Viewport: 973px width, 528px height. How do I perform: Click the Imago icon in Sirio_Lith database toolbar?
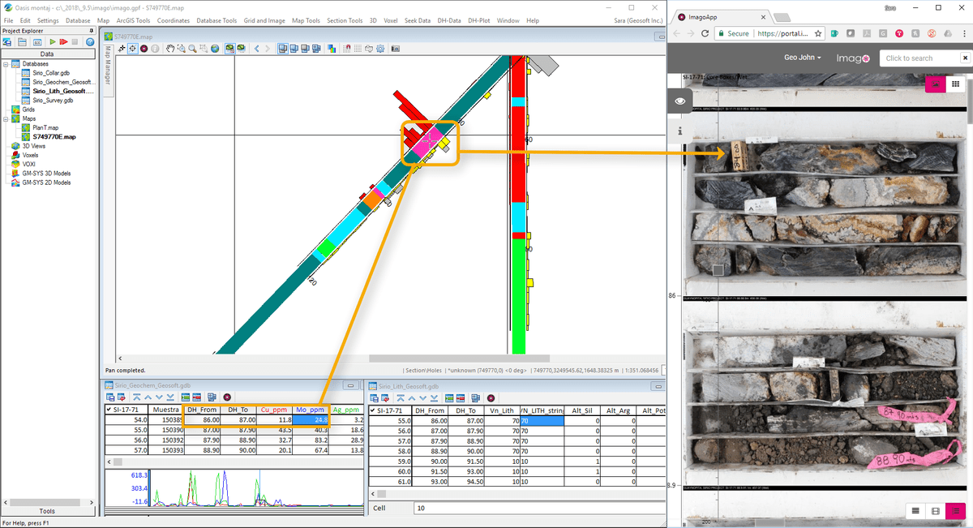(491, 397)
